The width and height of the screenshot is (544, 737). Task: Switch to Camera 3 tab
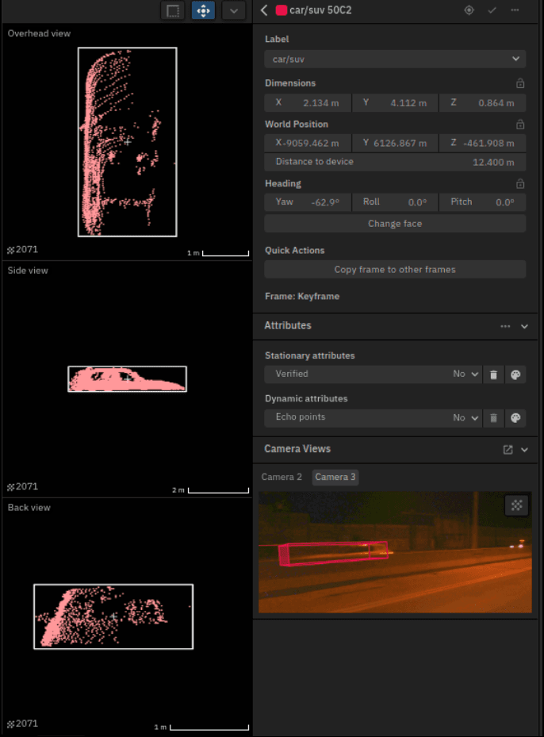pos(335,477)
